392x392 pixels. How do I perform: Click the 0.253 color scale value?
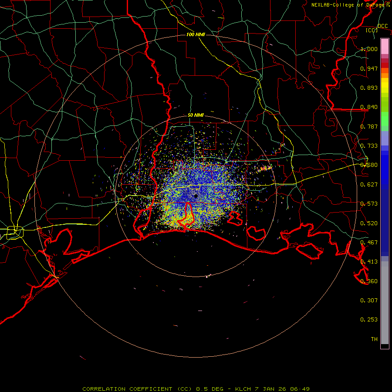tap(369, 320)
